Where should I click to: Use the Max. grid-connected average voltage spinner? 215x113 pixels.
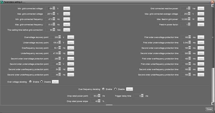(189, 14)
